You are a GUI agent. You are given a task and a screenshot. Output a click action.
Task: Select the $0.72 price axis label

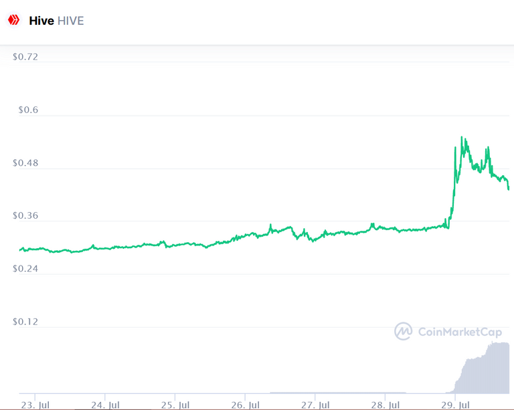pyautogui.click(x=25, y=57)
